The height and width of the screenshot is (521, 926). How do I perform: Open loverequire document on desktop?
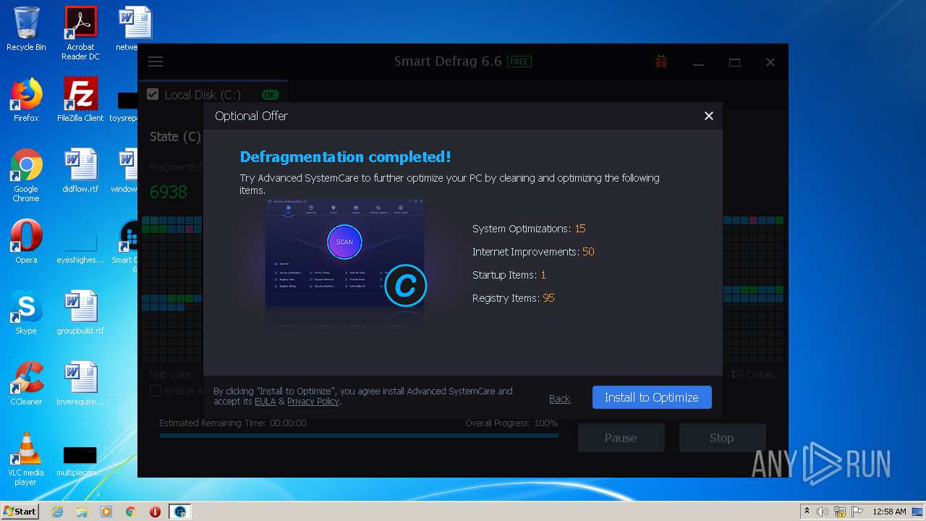(80, 384)
